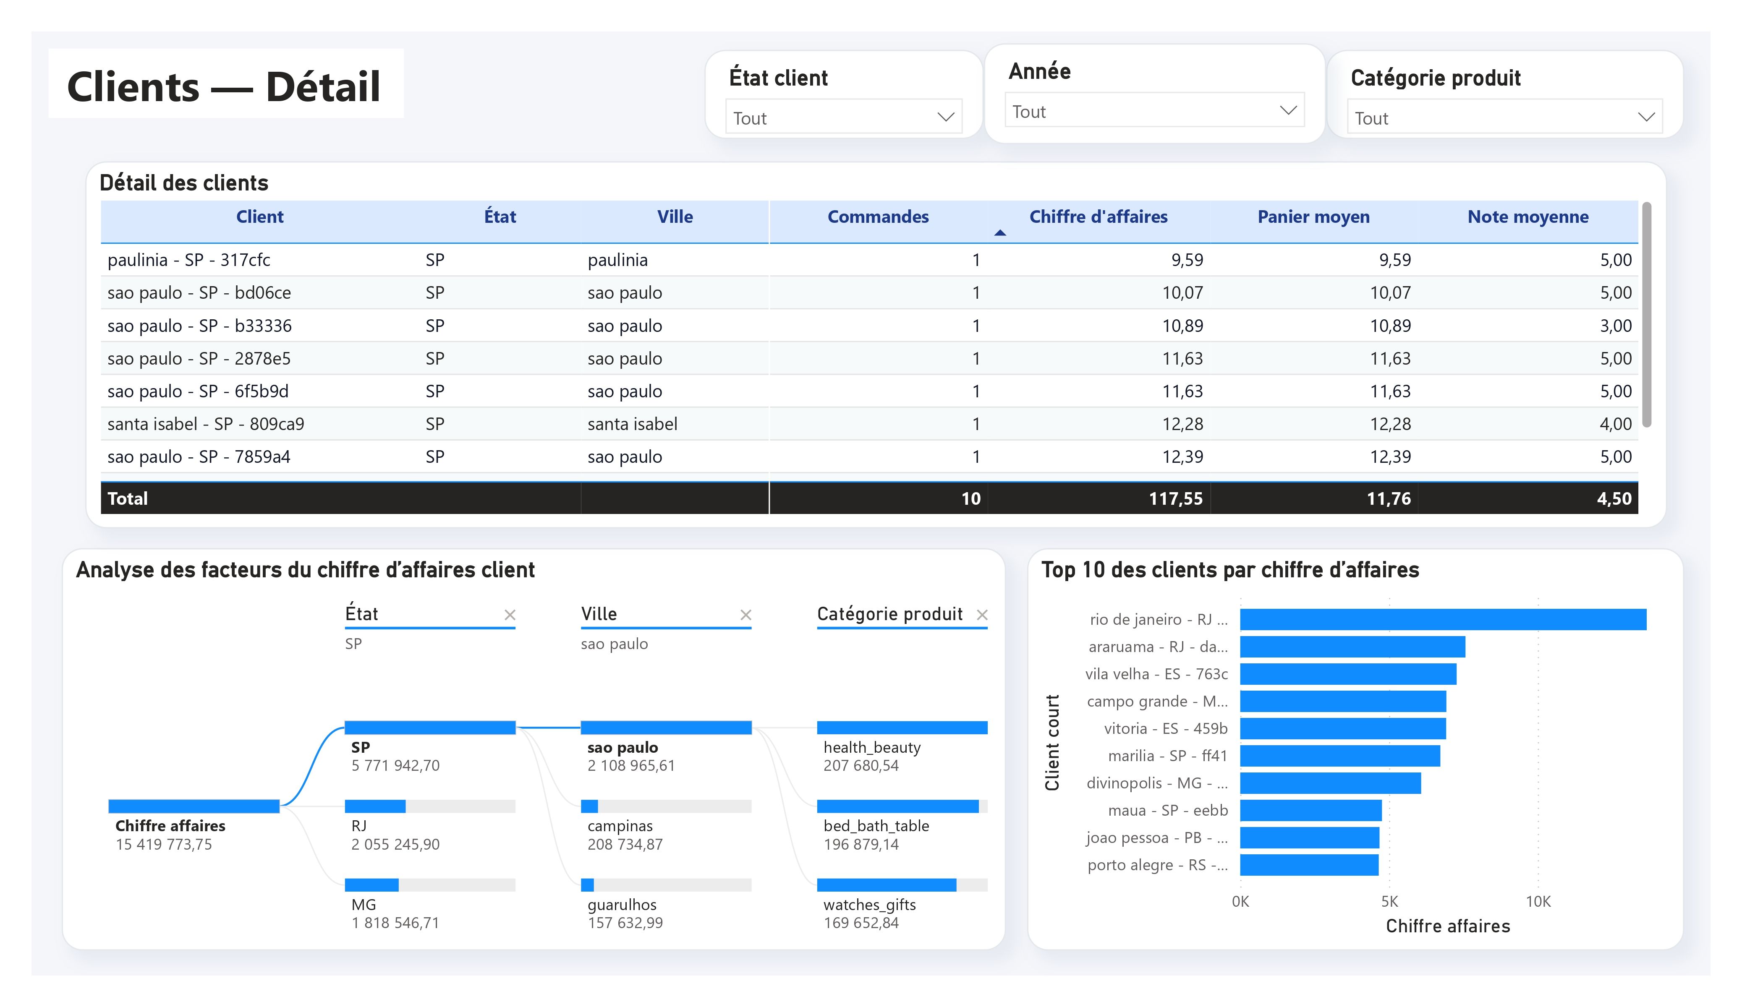Select the rio de janeiro top client bar
This screenshot has width=1742, height=1007.
pyautogui.click(x=1443, y=619)
